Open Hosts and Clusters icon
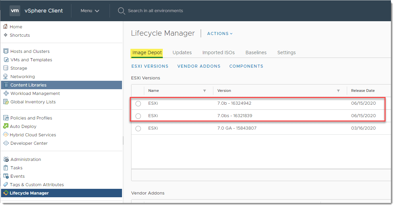 6,51
